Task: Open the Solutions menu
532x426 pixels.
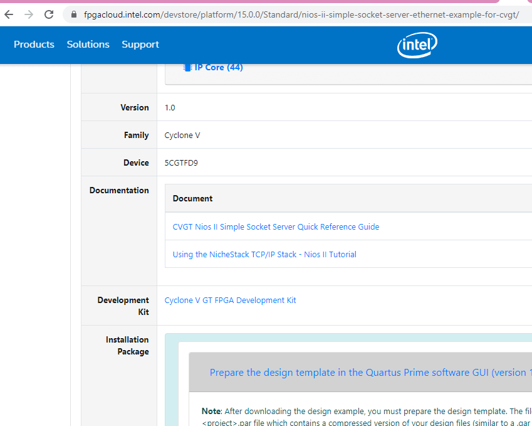Action: [88, 45]
